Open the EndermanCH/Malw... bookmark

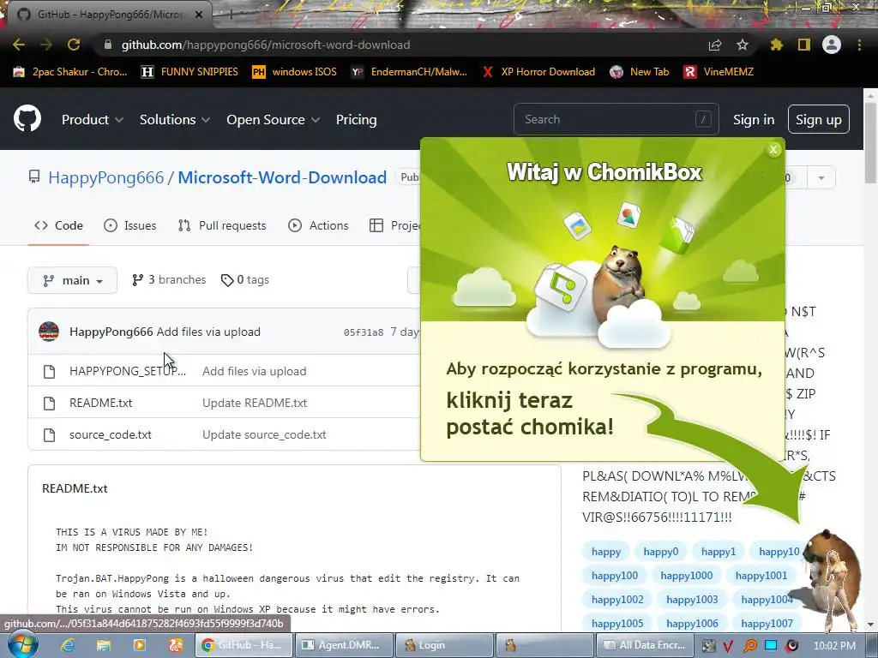409,72
